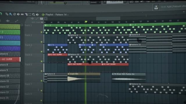Viewport: 186px width, 104px height.
Task: Select the Crash 001 audio clip waveform
Action: point(84,79)
